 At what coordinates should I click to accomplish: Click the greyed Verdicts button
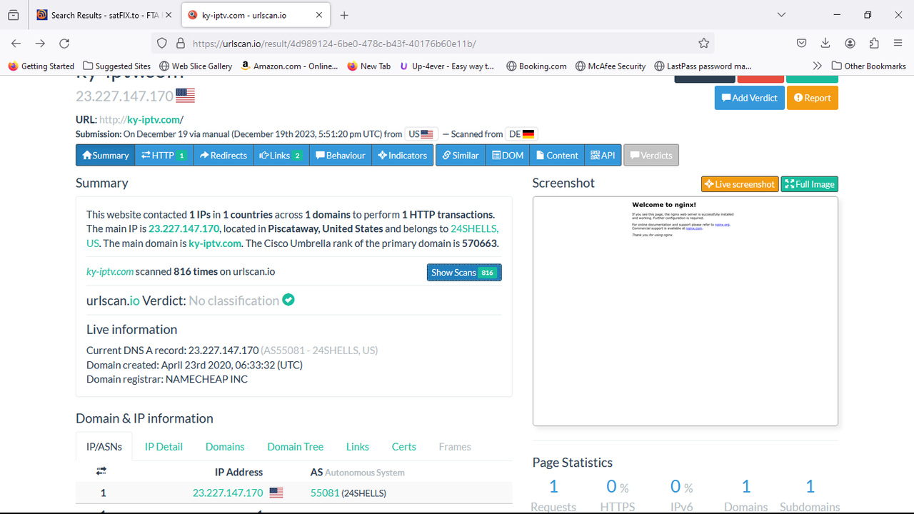point(651,155)
